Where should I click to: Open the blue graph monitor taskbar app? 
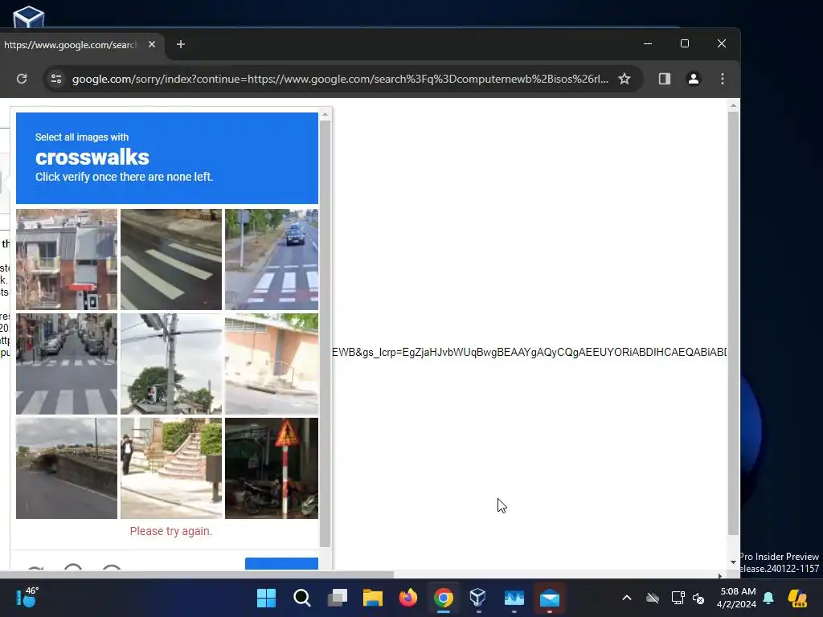click(x=514, y=598)
